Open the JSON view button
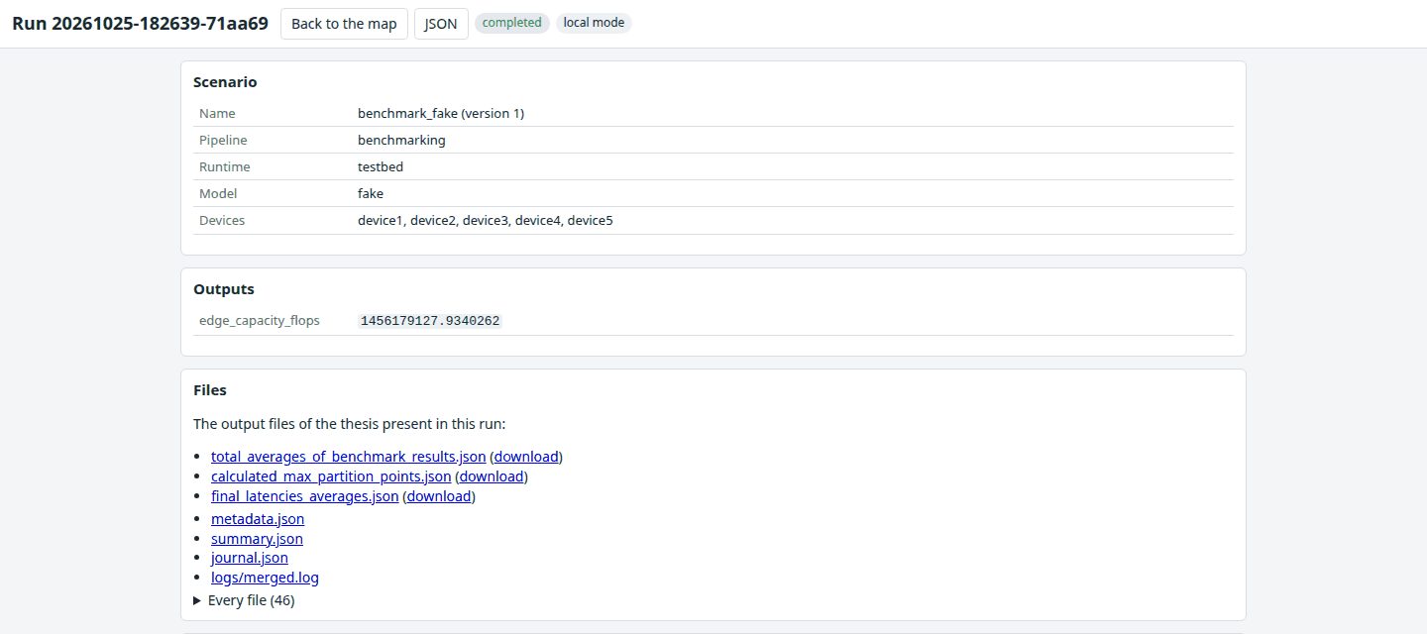This screenshot has height=634, width=1427. (441, 24)
